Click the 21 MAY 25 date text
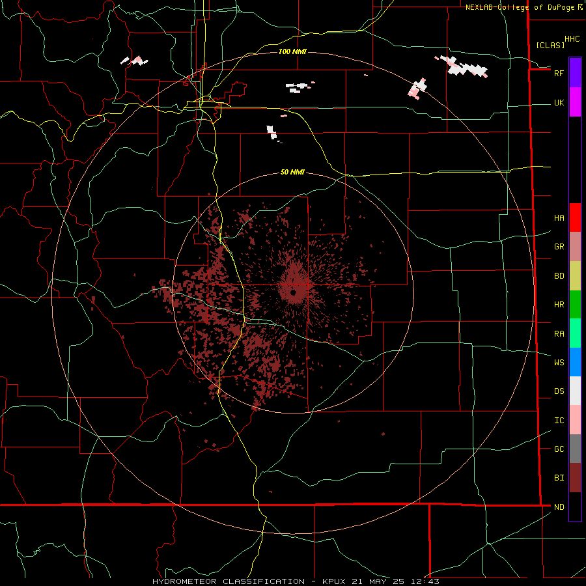586x586 pixels. [x=379, y=581]
